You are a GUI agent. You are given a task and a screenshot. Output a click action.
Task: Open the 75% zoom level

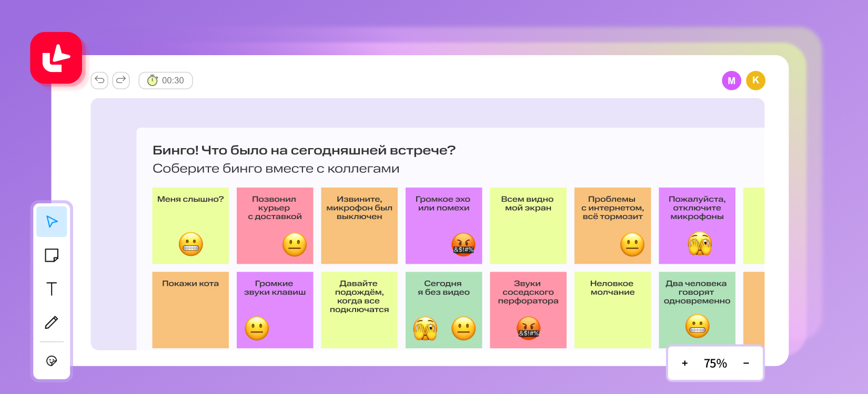click(x=715, y=363)
